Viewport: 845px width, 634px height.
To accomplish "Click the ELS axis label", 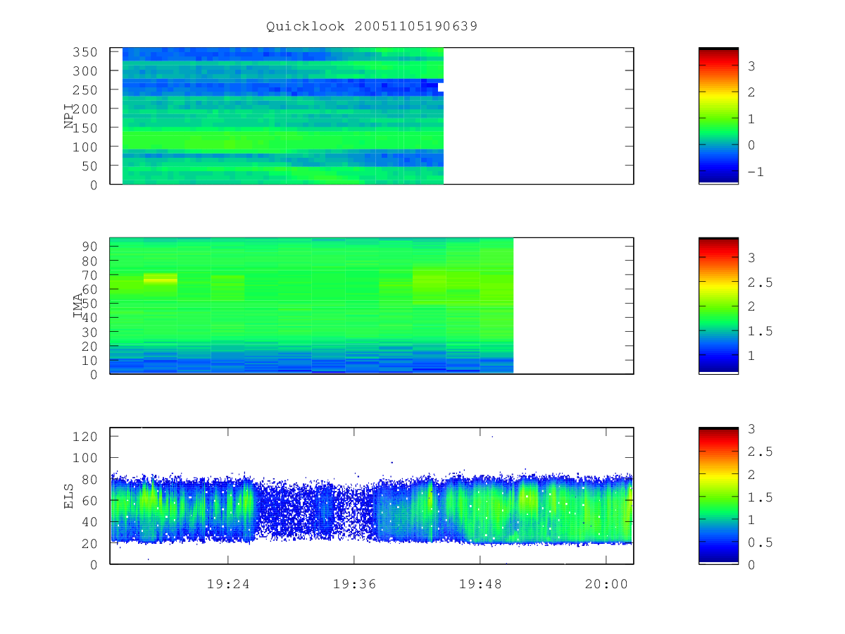I will [x=69, y=496].
